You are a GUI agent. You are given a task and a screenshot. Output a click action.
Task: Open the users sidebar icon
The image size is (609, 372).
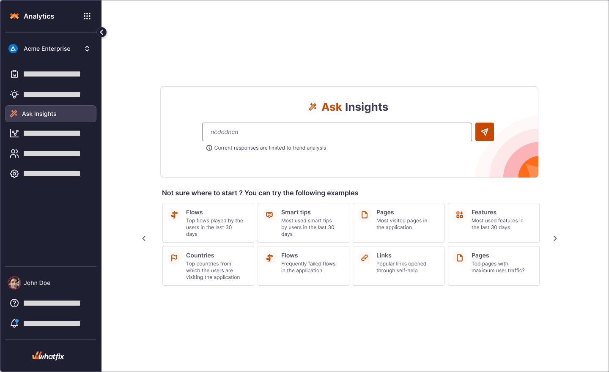(x=14, y=153)
